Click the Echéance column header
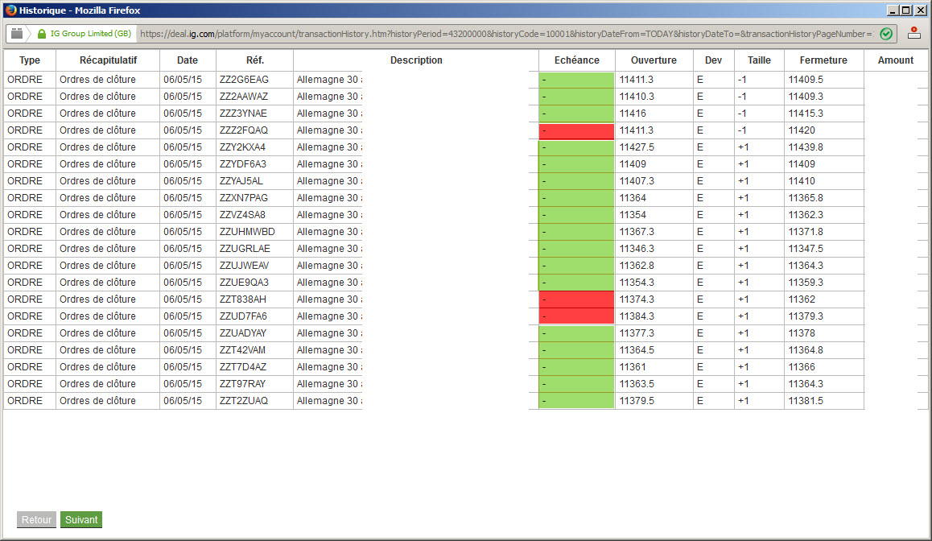 [x=576, y=60]
